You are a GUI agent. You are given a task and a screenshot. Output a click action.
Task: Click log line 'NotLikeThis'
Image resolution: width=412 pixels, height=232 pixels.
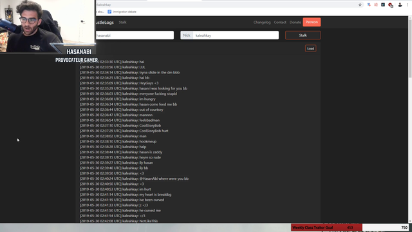118,221
